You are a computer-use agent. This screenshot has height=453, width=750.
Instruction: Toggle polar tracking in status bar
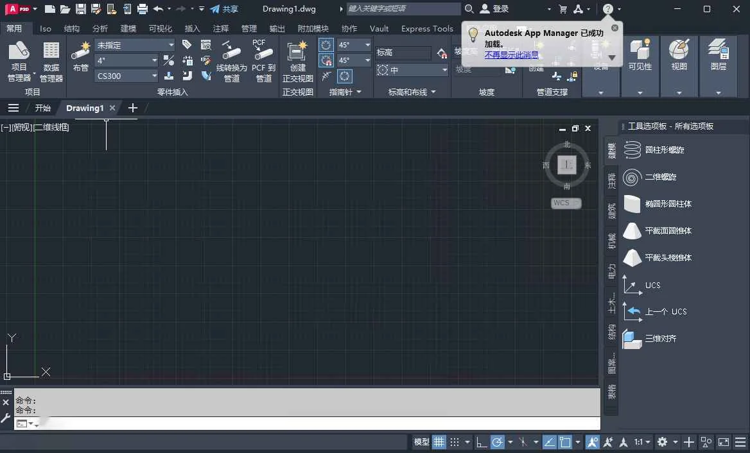pyautogui.click(x=498, y=442)
